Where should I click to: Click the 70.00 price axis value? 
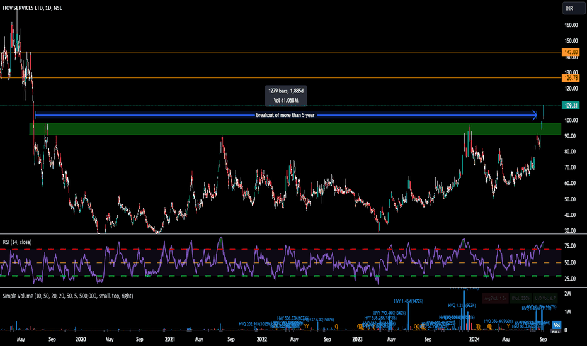(x=570, y=167)
